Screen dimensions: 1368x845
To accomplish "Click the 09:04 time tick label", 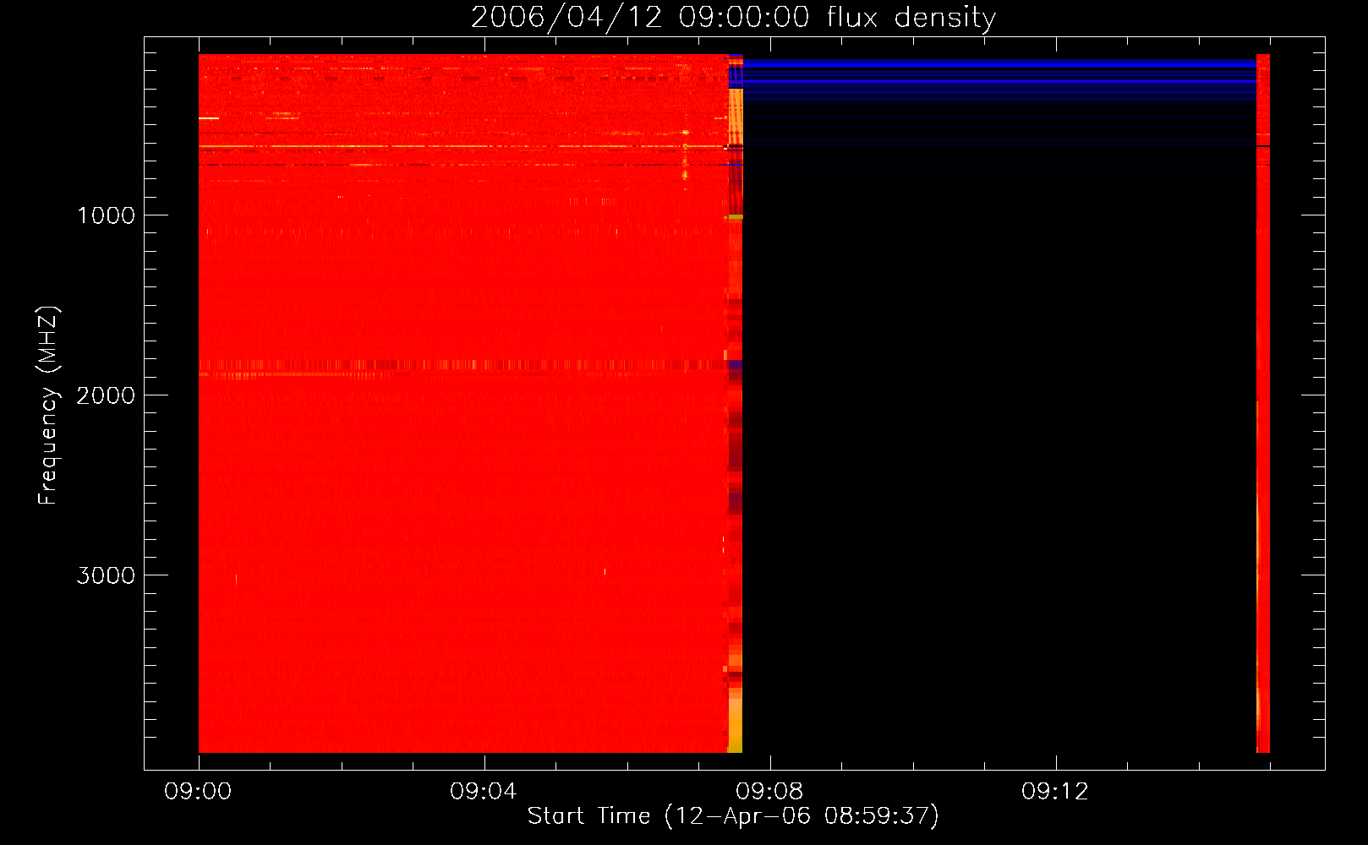I will [x=484, y=792].
